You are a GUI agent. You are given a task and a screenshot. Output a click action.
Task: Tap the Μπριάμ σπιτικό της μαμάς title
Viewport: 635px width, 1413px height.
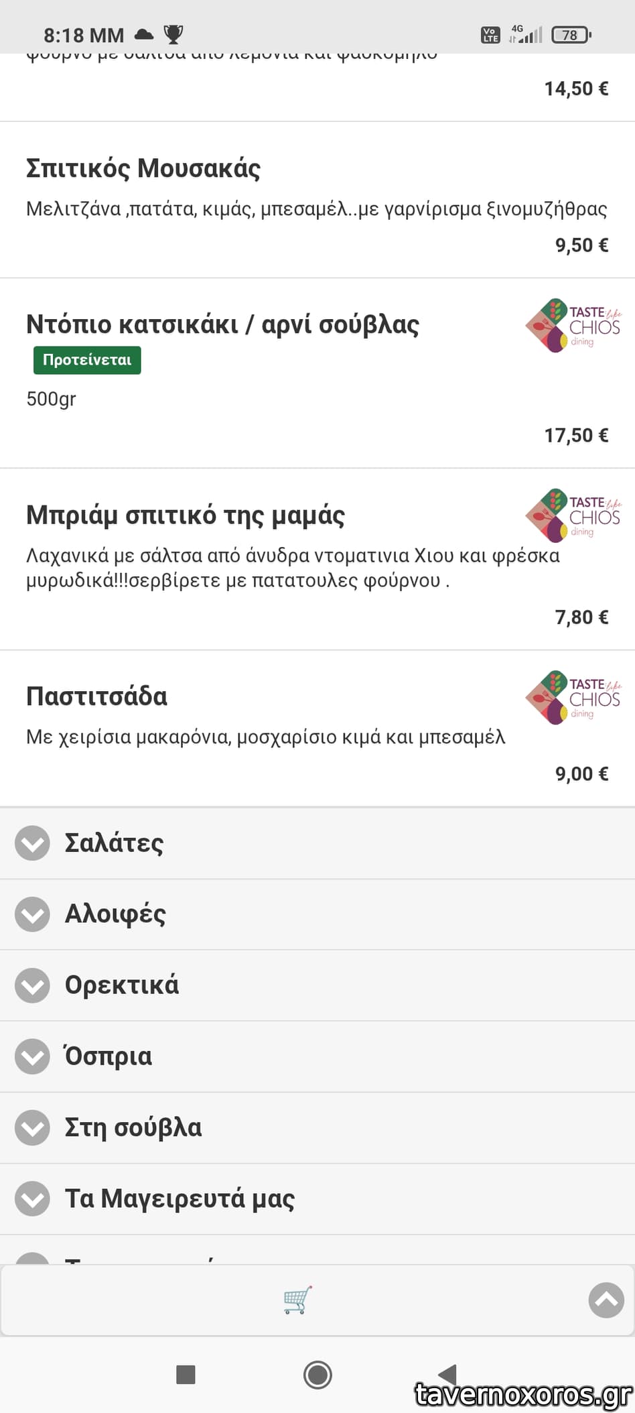coord(185,515)
